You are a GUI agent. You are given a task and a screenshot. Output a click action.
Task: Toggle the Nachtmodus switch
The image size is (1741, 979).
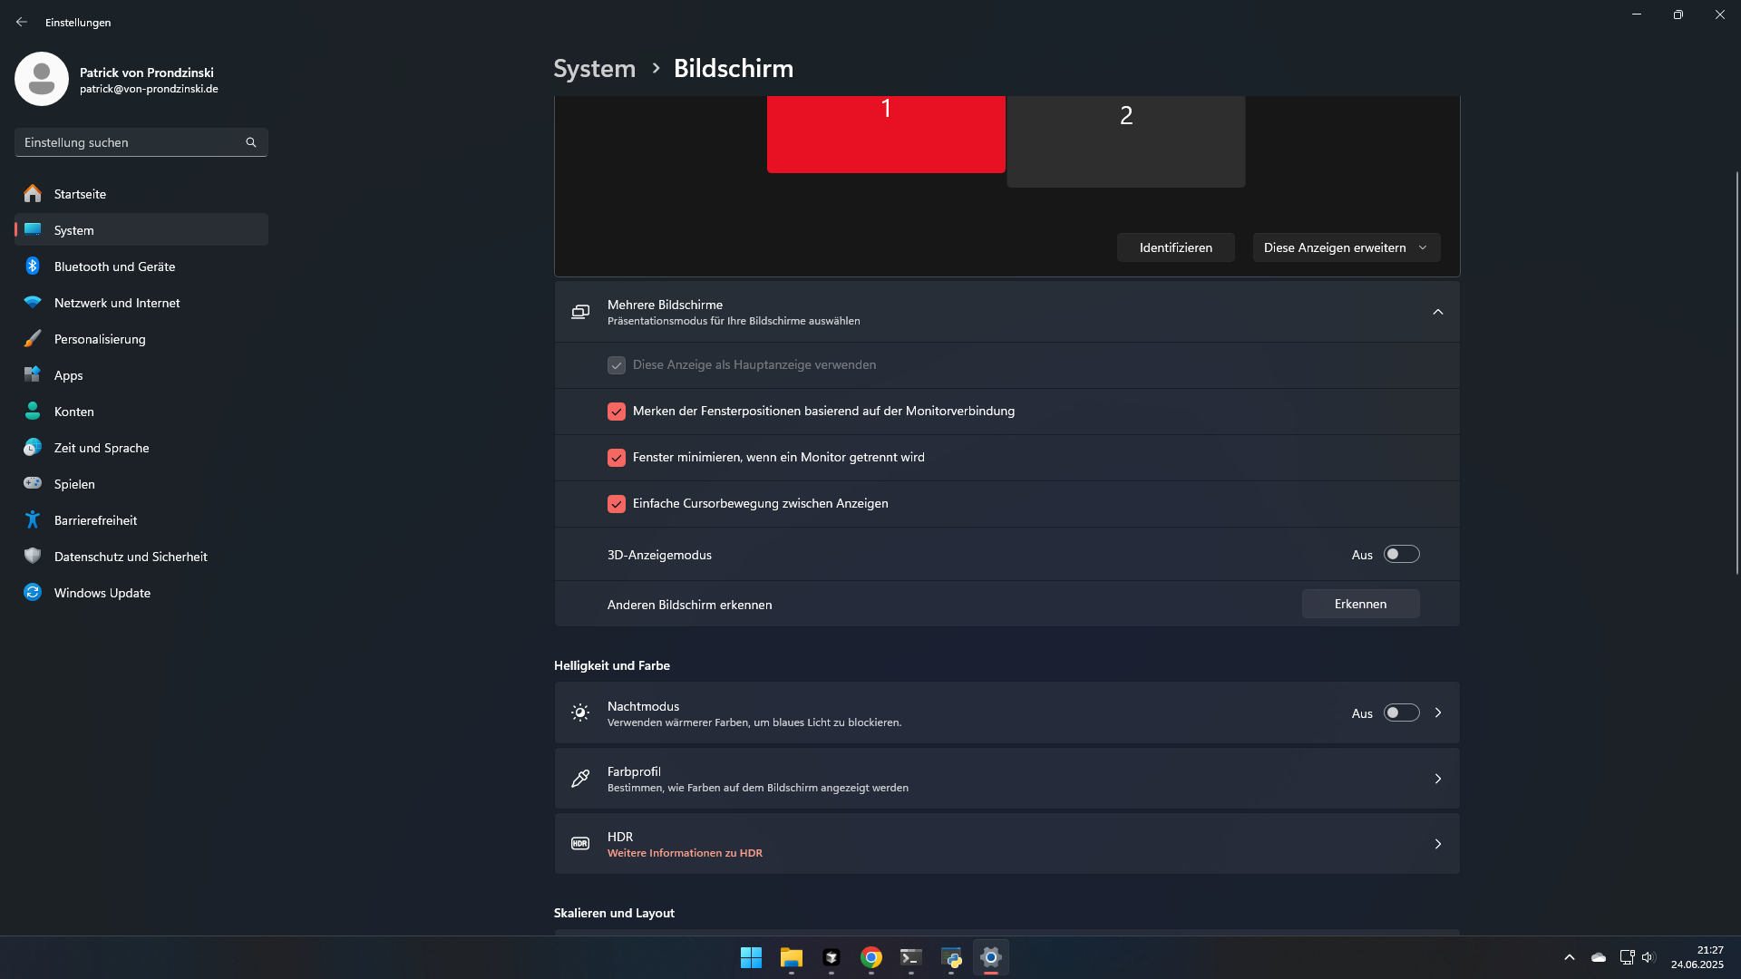click(x=1401, y=713)
